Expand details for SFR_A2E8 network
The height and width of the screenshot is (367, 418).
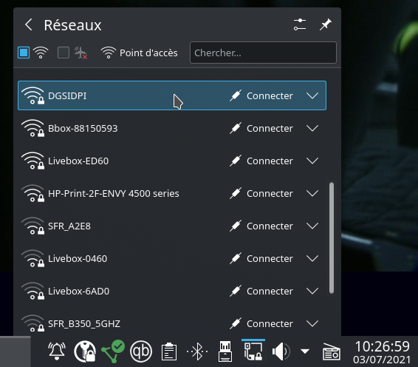point(312,226)
